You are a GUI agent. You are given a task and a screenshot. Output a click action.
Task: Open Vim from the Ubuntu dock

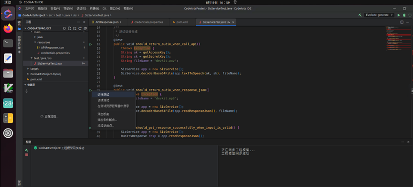tap(8, 88)
